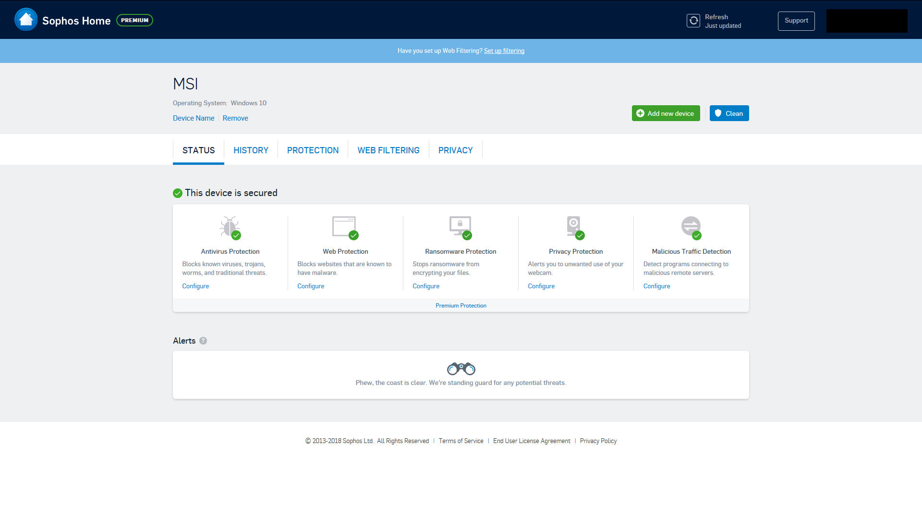922x519 pixels.
Task: Click the Web Protection browser window icon
Action: click(345, 227)
